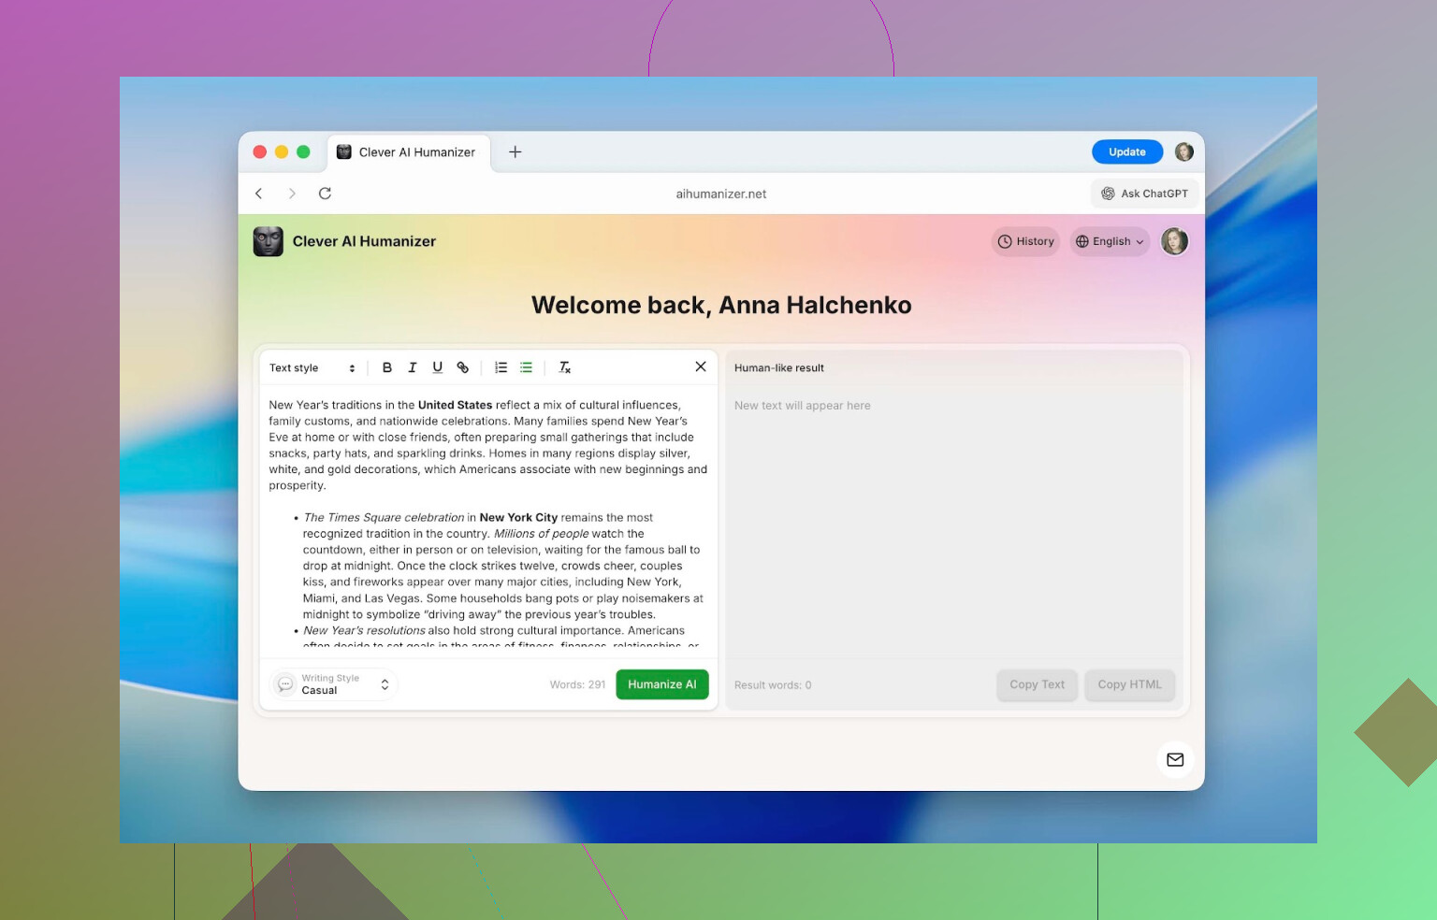Toggle the bulleted list button
The width and height of the screenshot is (1437, 920).
tap(526, 367)
